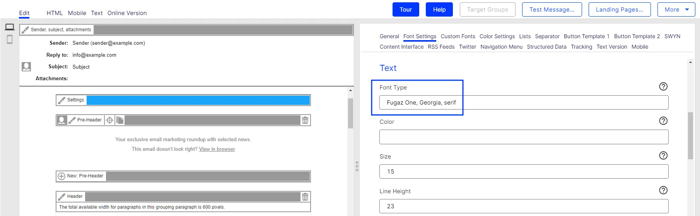Open the Content Interface tab
The image size is (700, 216).
tap(401, 47)
